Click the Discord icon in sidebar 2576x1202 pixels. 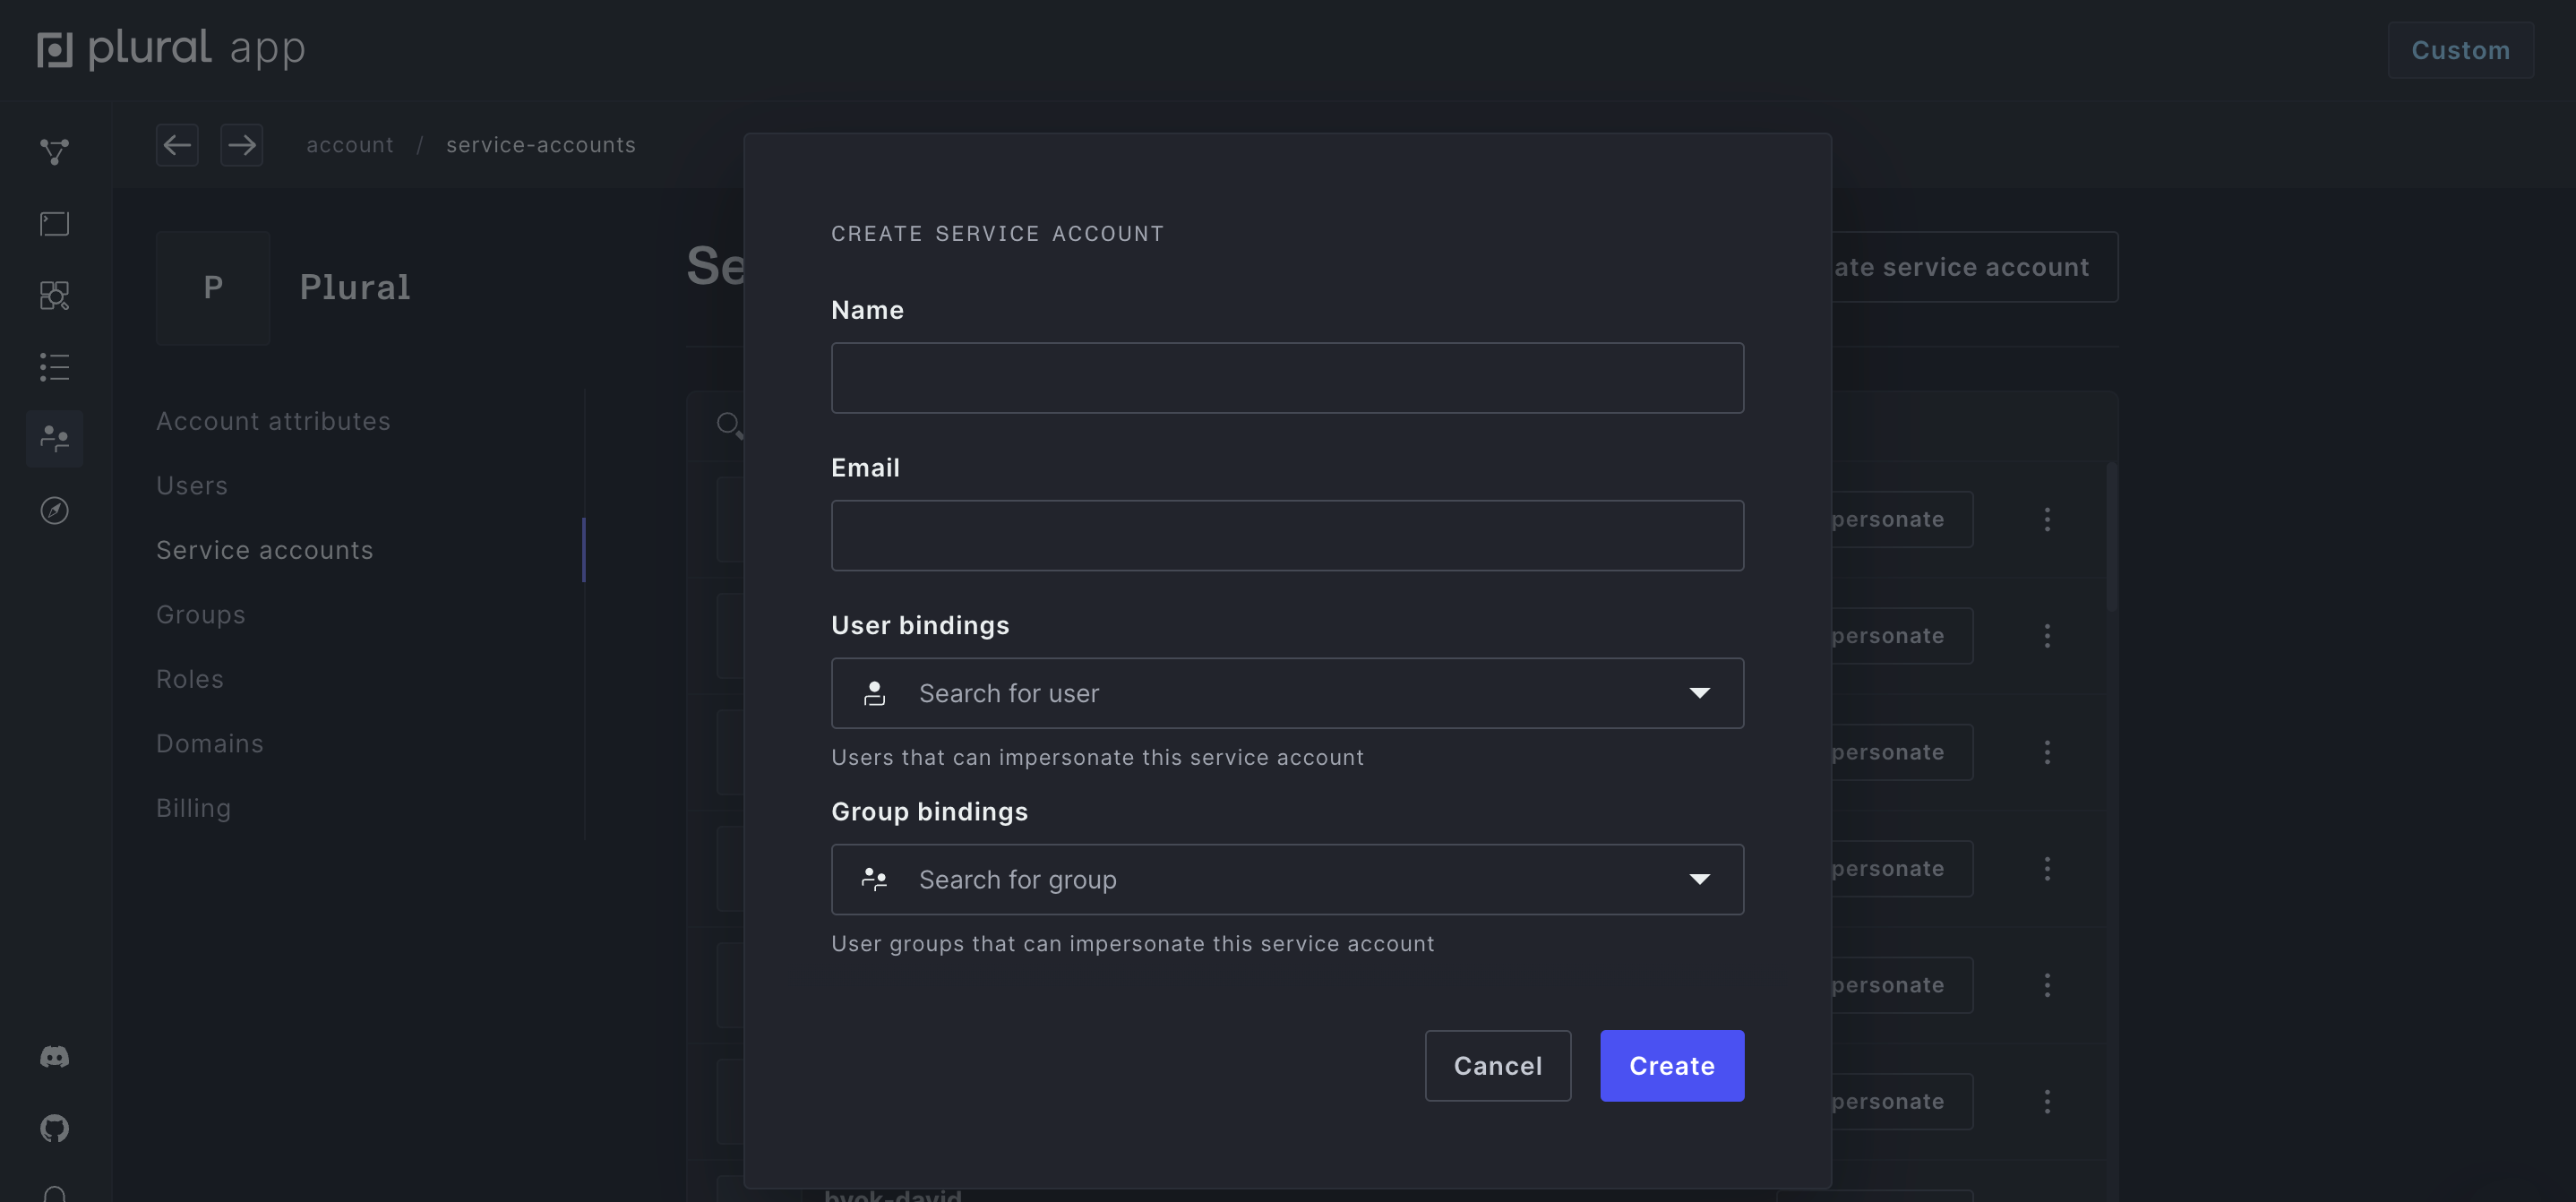pyautogui.click(x=54, y=1057)
